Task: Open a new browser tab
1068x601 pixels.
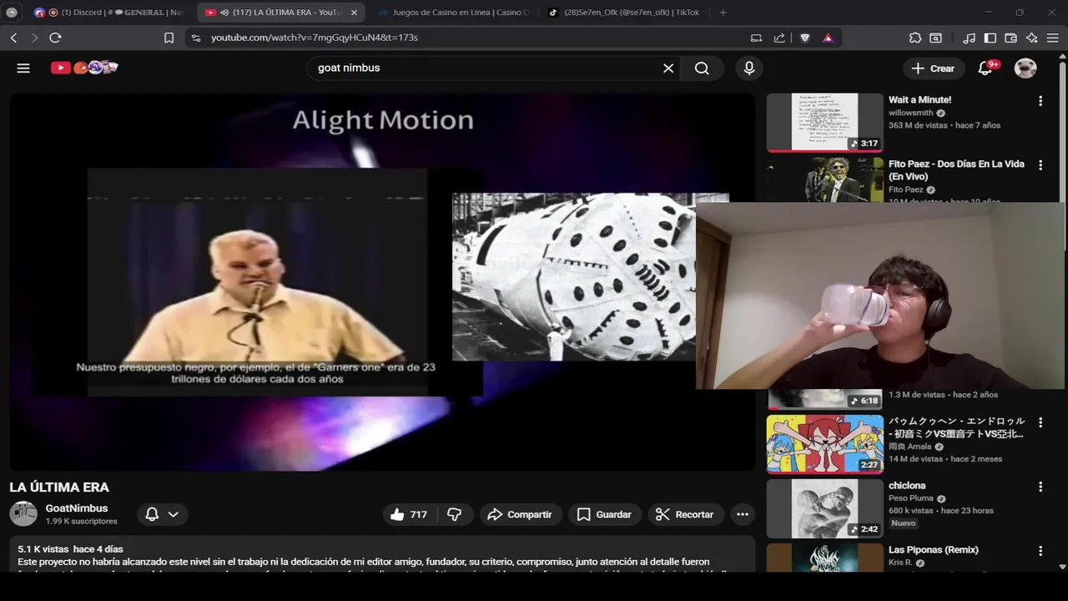Action: [723, 13]
